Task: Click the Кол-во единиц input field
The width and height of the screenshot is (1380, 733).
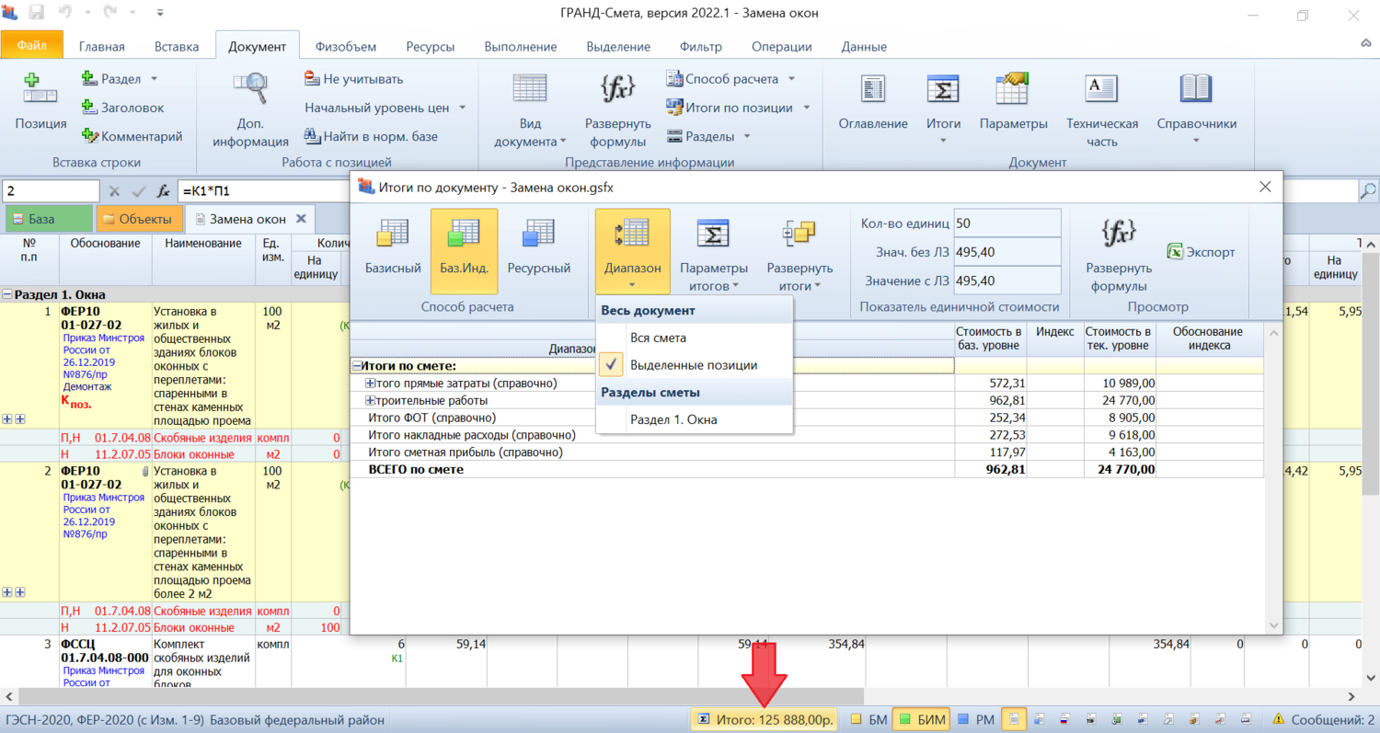Action: tap(1006, 223)
